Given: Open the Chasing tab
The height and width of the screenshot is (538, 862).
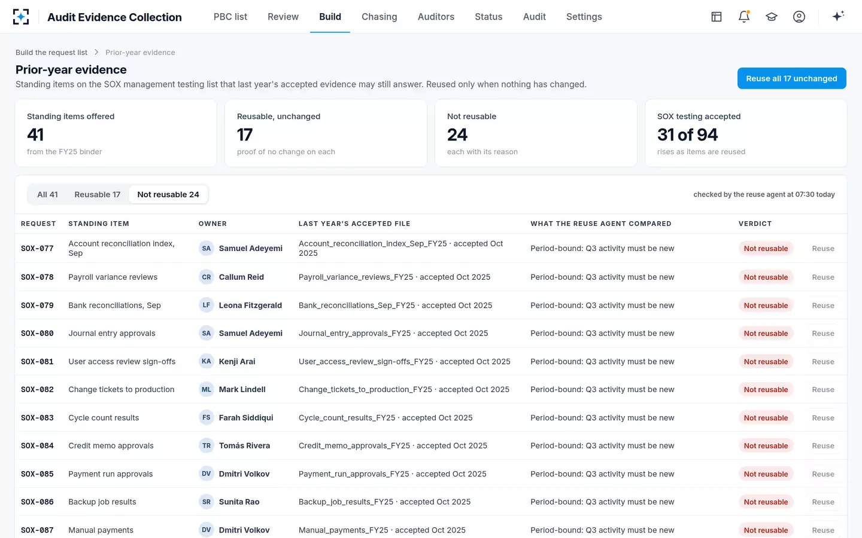Looking at the screenshot, I should pyautogui.click(x=380, y=17).
